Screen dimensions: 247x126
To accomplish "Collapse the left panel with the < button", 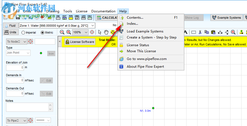I will (60, 42).
